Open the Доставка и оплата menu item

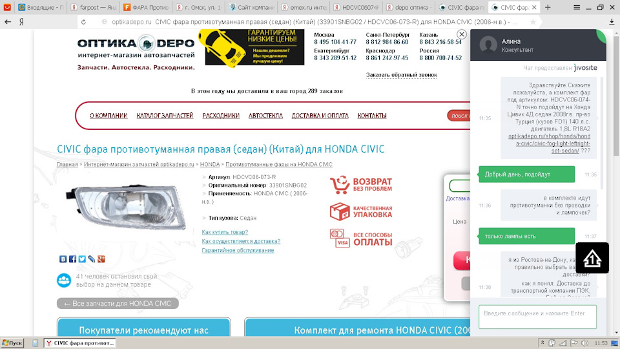[320, 116]
